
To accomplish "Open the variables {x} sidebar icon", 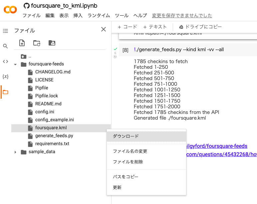I will [5, 76].
